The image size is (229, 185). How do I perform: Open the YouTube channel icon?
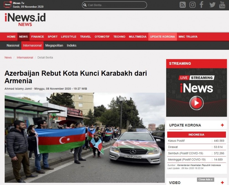222,5
